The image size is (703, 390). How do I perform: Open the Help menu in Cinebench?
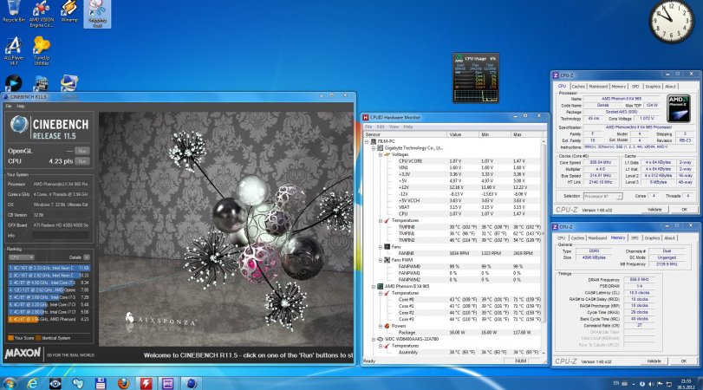pos(21,107)
